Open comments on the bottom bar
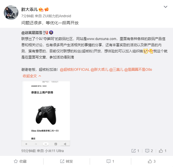The height and width of the screenshot is (167, 173). click(110, 161)
